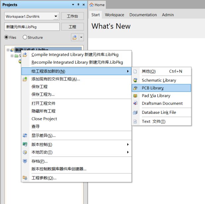Choose 隐藏所有工程 menu entry
This screenshot has height=204, width=205.
(76, 111)
